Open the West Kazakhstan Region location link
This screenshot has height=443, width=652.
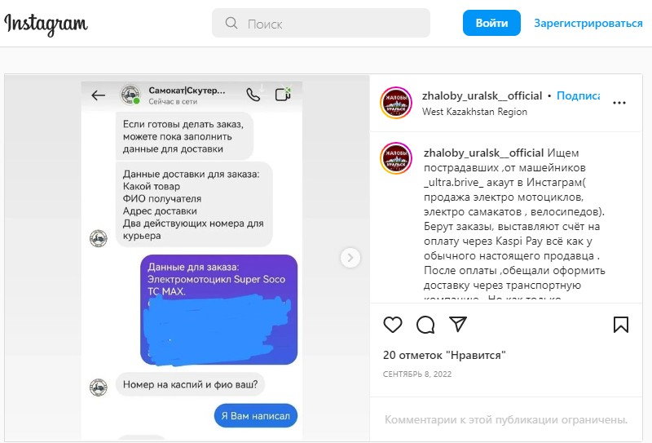pyautogui.click(x=474, y=112)
